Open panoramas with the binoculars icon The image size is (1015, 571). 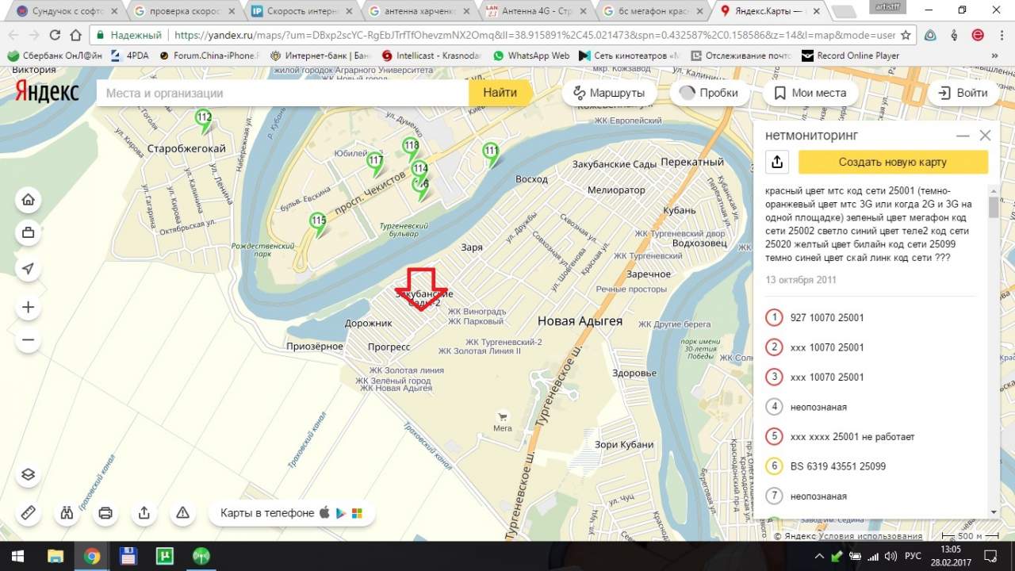point(67,513)
